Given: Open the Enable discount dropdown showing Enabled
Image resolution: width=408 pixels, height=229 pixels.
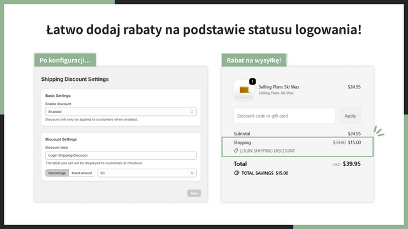Looking at the screenshot, I should pos(121,112).
